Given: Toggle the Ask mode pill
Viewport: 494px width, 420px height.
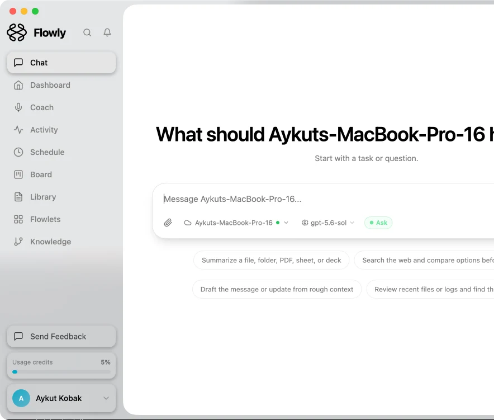Looking at the screenshot, I should tap(378, 223).
